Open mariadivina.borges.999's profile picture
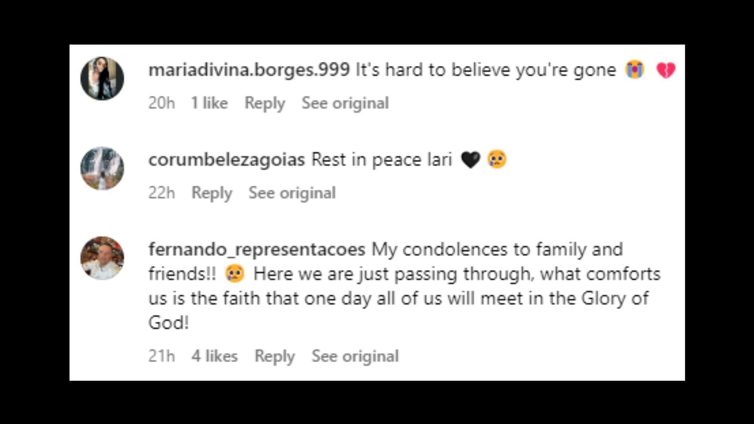Screen dimensions: 754x424 tap(102, 79)
